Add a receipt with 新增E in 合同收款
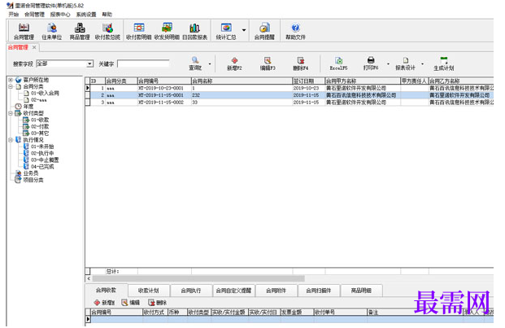 [104, 303]
